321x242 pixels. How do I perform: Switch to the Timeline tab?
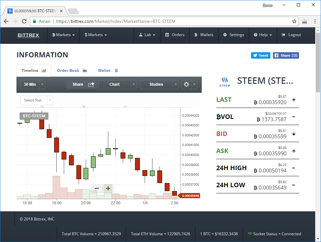[34, 71]
